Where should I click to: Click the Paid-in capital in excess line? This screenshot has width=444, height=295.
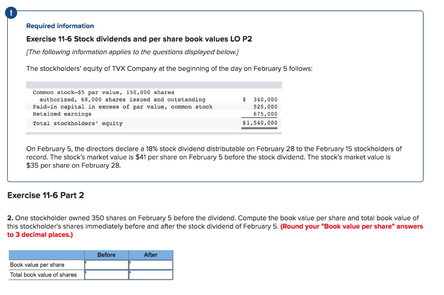coord(123,107)
